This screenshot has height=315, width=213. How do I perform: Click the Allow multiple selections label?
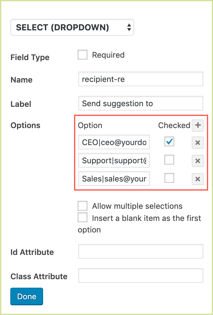pos(137,206)
